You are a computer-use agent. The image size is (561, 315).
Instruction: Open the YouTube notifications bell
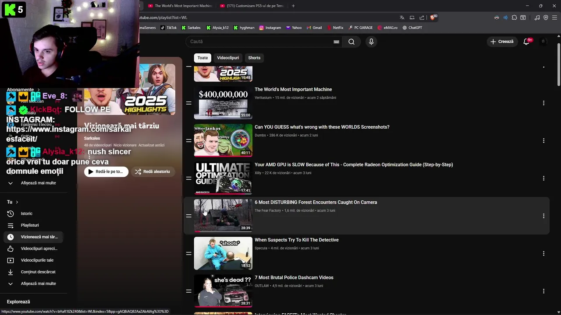tap(526, 42)
